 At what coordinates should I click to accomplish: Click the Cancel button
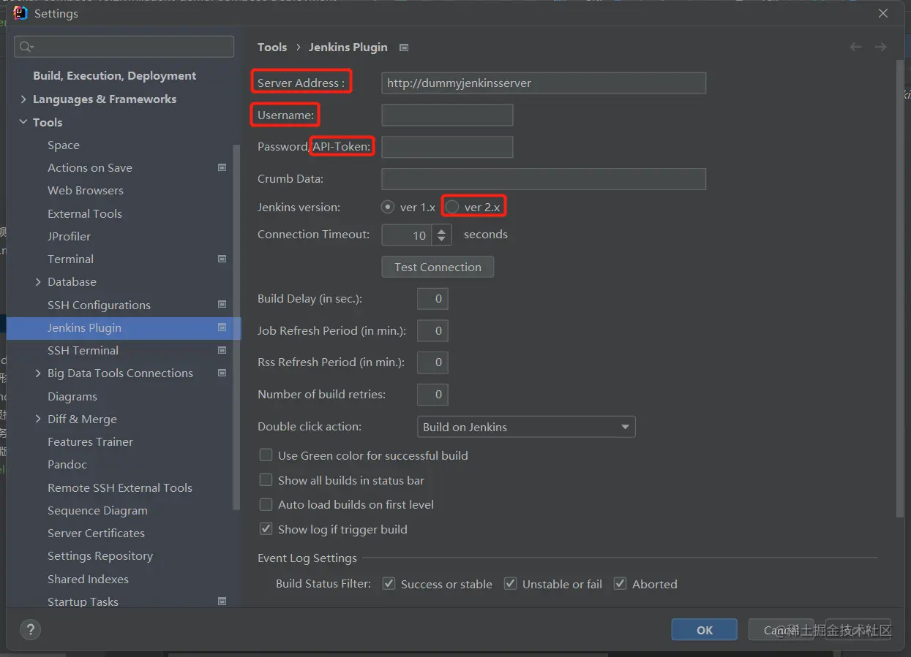point(781,630)
